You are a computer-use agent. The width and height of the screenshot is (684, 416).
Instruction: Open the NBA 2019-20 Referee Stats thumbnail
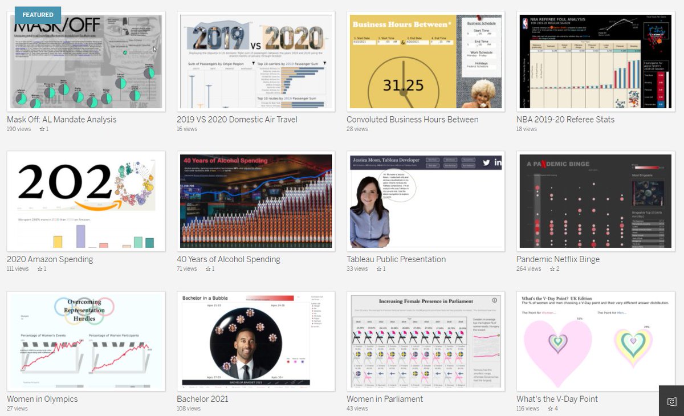point(596,62)
